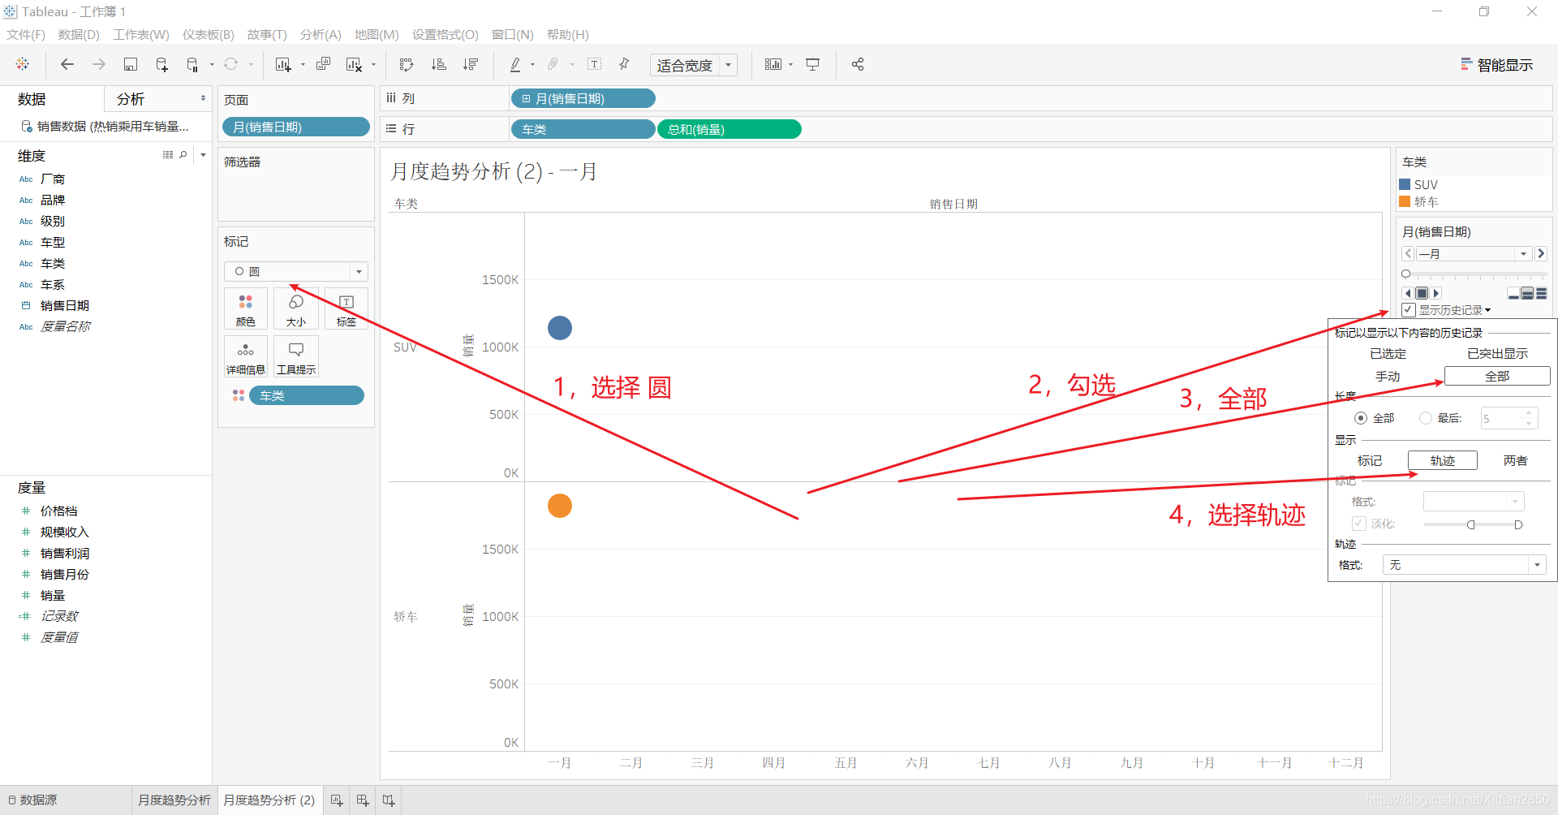Click the Tableau start page icon
This screenshot has width=1558, height=815.
click(x=23, y=64)
